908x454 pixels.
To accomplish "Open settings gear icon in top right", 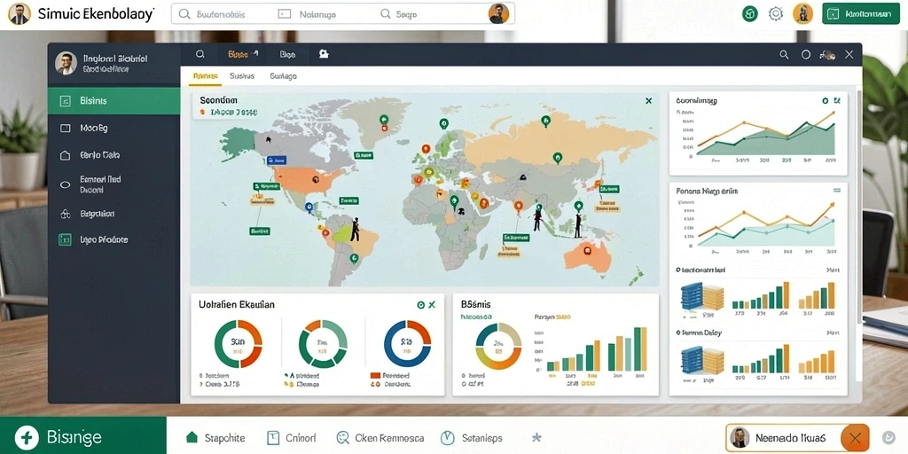I will coord(775,14).
